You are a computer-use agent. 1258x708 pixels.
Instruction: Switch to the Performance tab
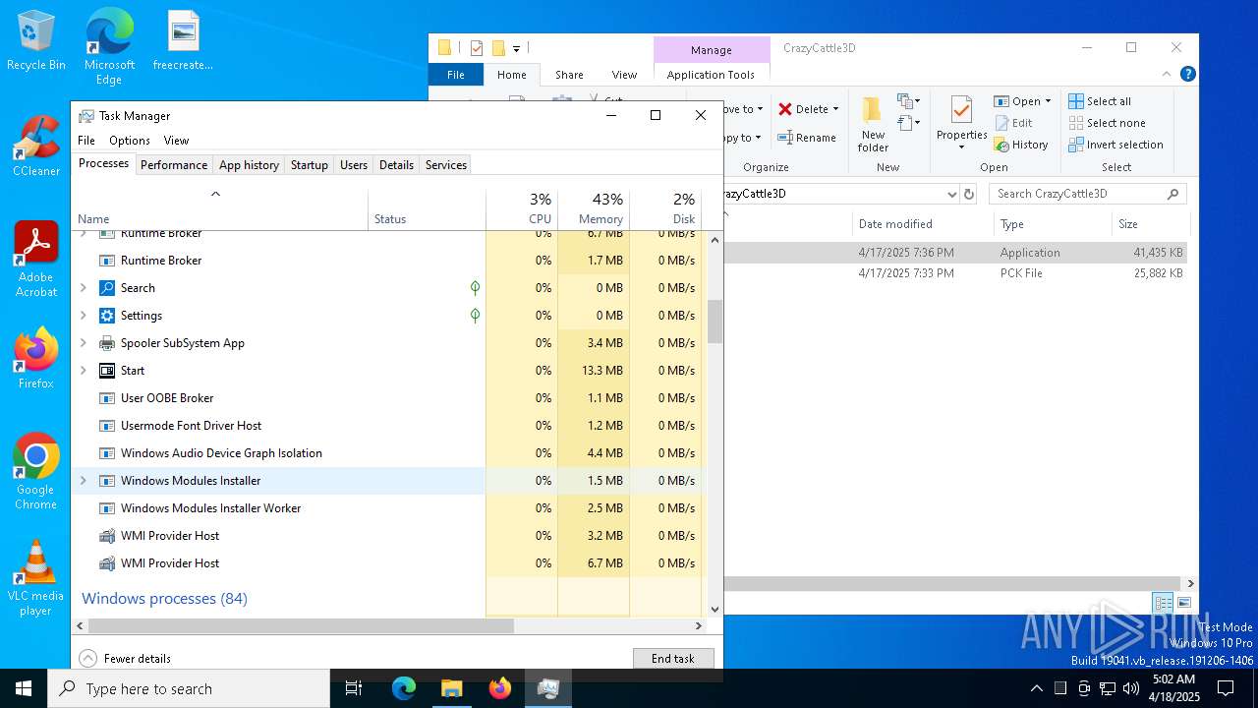point(174,165)
